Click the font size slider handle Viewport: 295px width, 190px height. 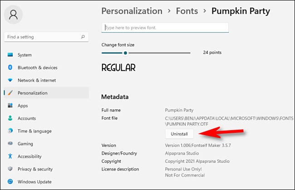point(125,53)
